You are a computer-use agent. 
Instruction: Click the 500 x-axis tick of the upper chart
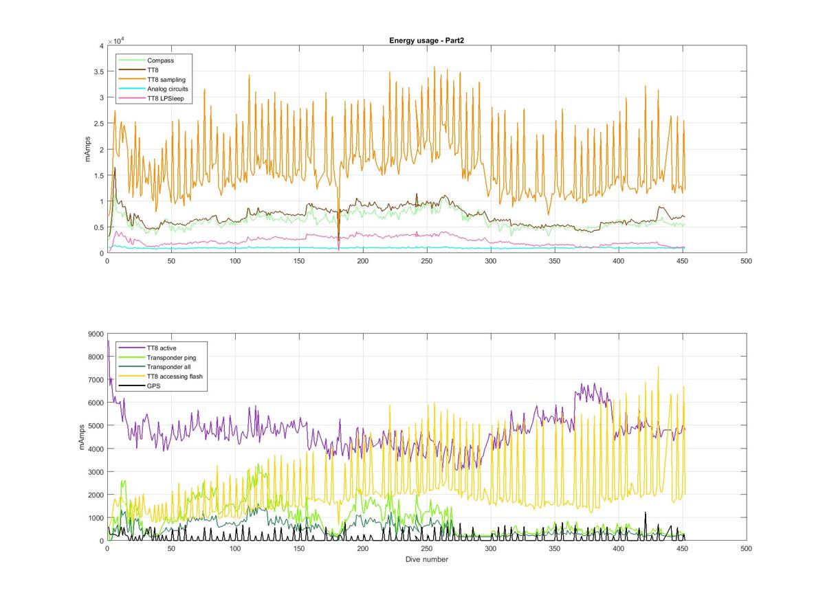click(x=747, y=261)
